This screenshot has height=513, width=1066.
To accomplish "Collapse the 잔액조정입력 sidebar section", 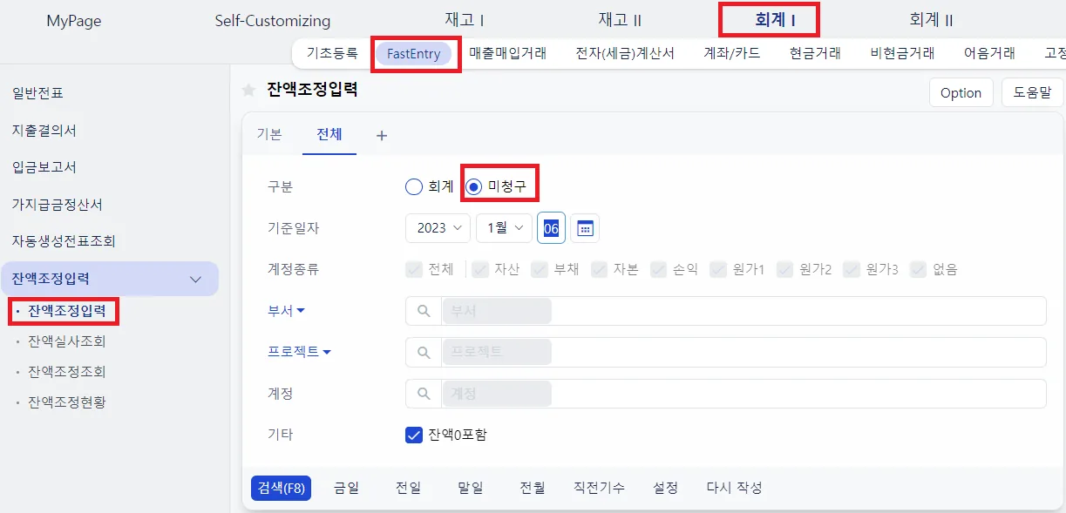I will (x=196, y=280).
